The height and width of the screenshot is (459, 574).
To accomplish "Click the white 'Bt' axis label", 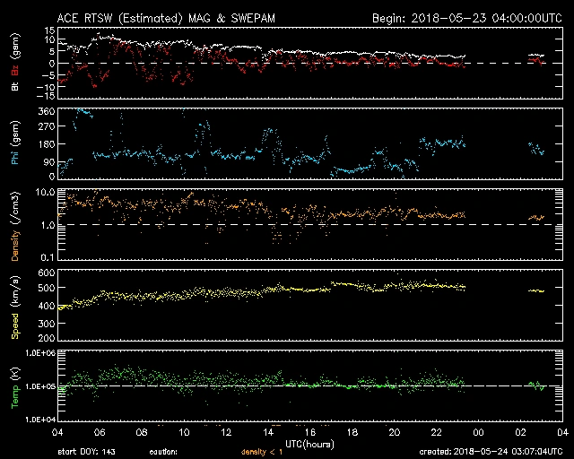I will tap(15, 86).
